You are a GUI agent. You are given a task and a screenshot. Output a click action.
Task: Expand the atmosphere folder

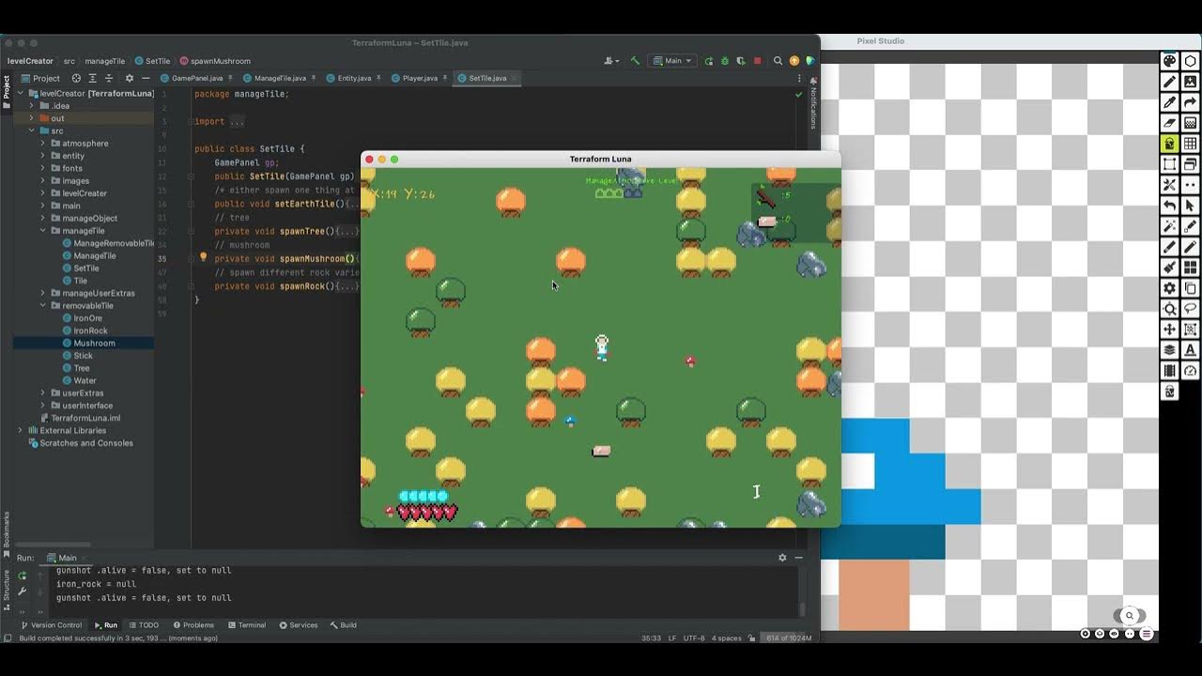(x=42, y=144)
